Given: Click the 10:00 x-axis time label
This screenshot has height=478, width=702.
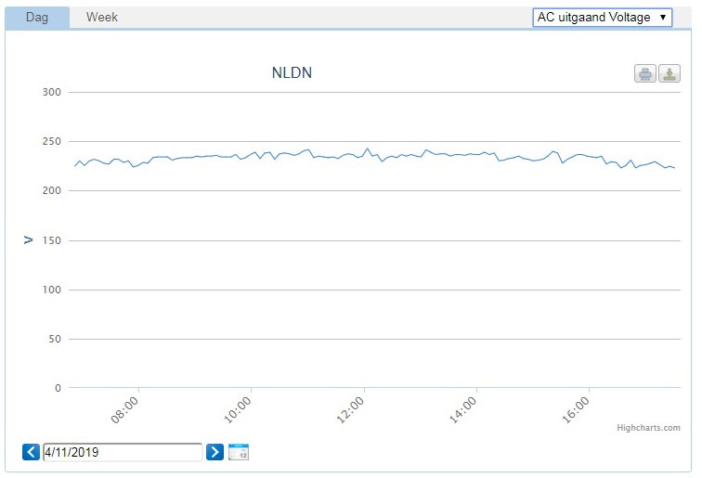Looking at the screenshot, I should point(239,409).
